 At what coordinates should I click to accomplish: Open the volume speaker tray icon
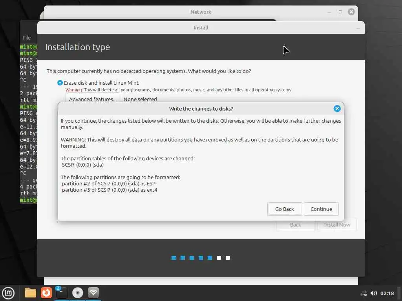coord(374,293)
